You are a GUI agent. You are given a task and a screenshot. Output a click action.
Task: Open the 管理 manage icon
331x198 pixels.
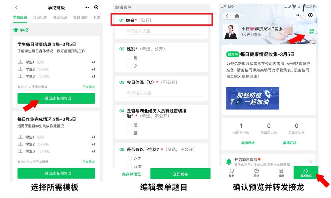point(281,173)
